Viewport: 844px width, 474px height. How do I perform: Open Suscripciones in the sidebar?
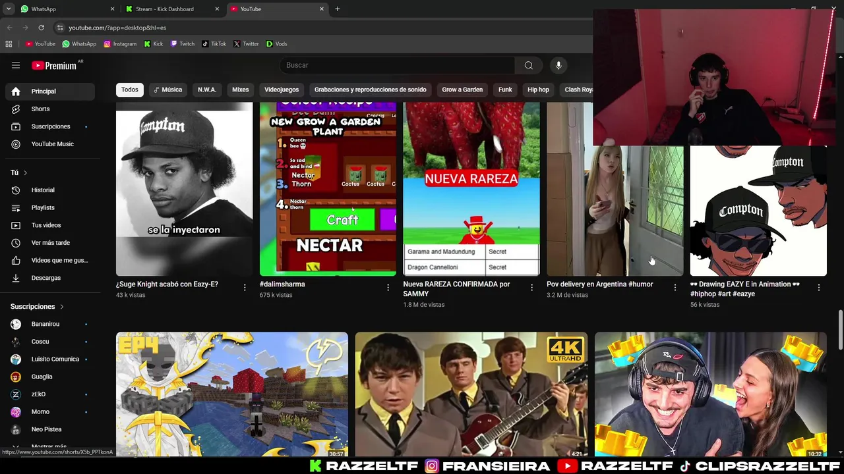point(50,126)
